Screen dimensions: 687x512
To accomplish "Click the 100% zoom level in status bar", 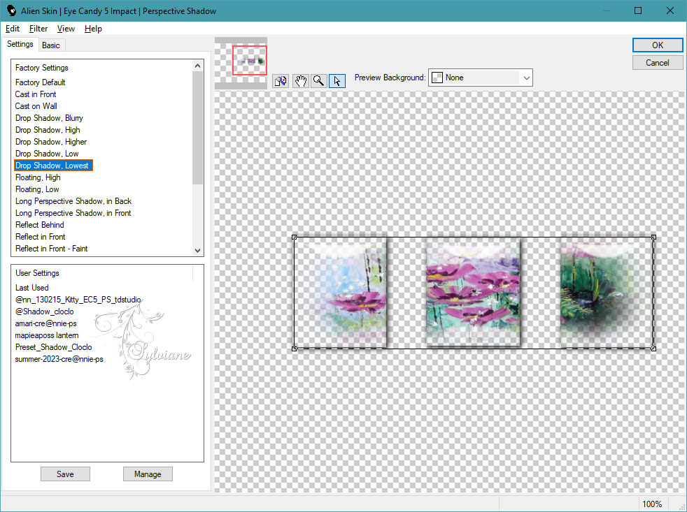I will coord(652,504).
